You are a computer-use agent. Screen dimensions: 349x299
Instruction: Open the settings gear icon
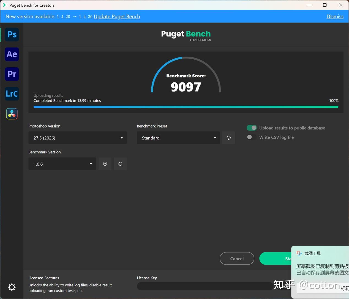[12, 287]
